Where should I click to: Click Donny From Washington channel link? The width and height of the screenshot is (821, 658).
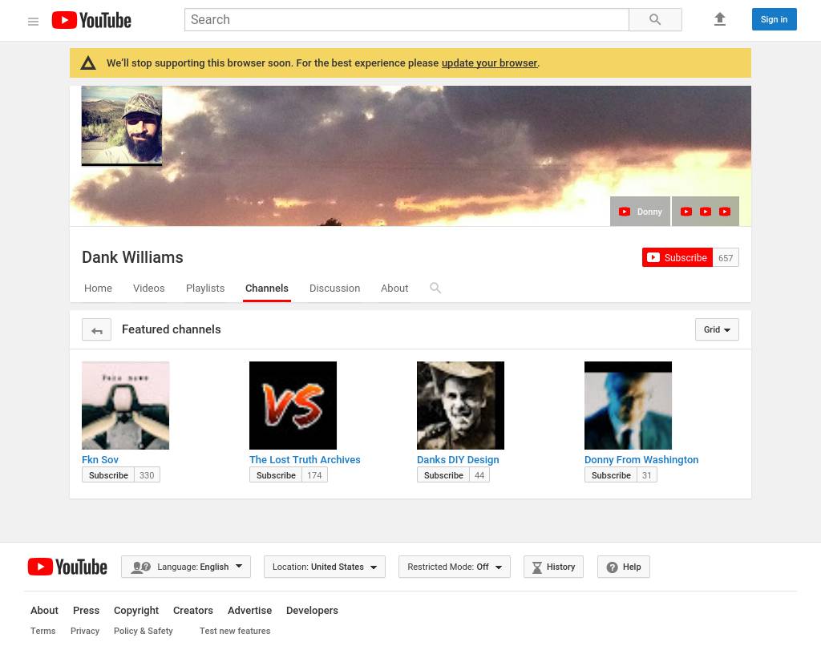[641, 459]
